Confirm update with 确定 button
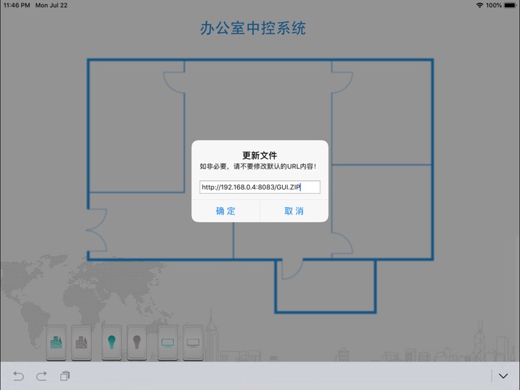520x390 pixels. click(225, 211)
